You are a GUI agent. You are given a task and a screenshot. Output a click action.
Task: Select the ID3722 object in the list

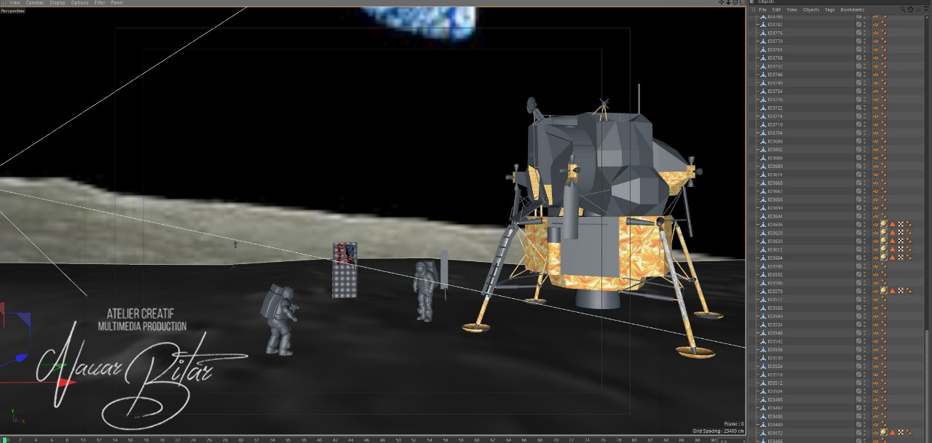tap(775, 108)
